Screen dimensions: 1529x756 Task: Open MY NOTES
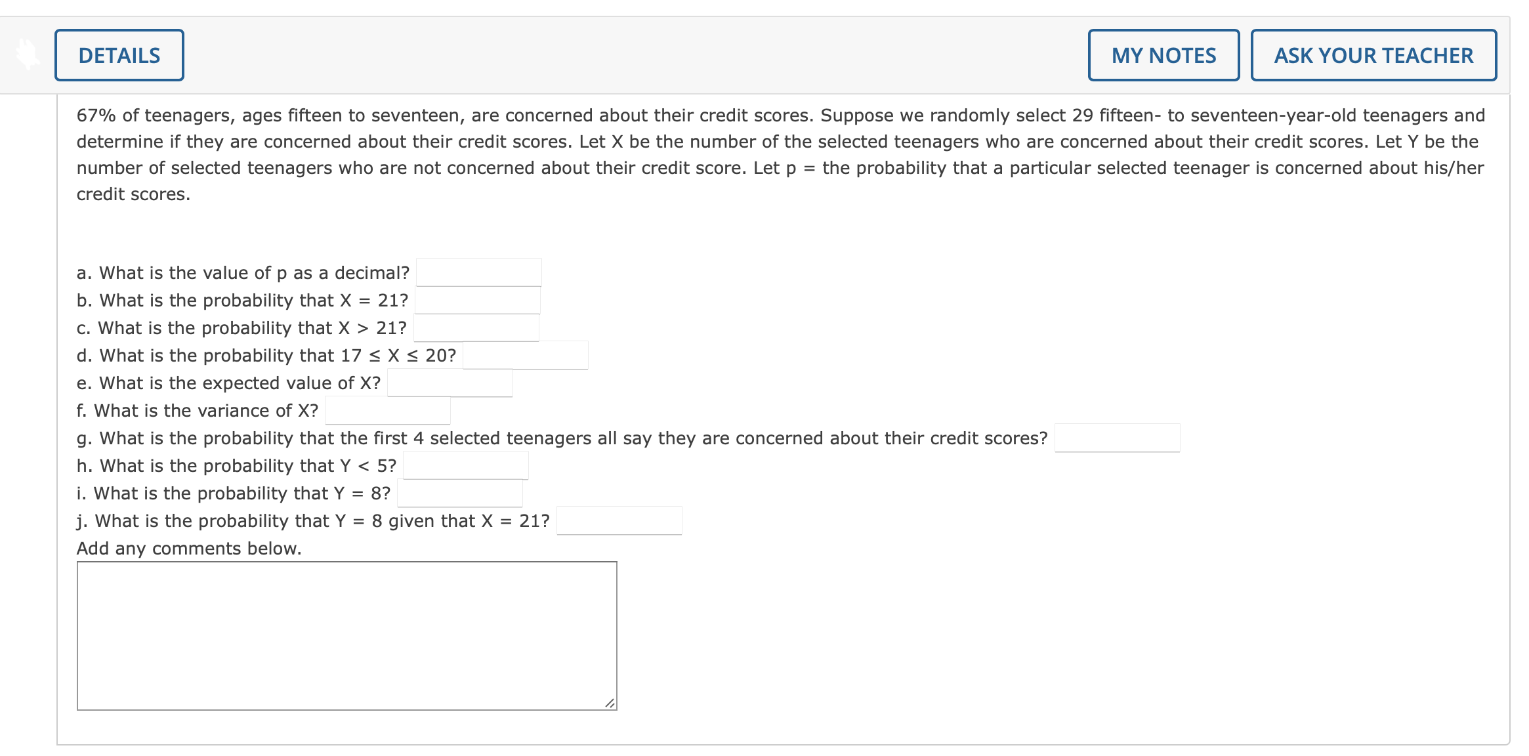[x=1163, y=55]
